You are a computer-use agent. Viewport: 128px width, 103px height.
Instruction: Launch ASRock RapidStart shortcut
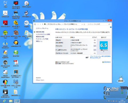pos(5,54)
